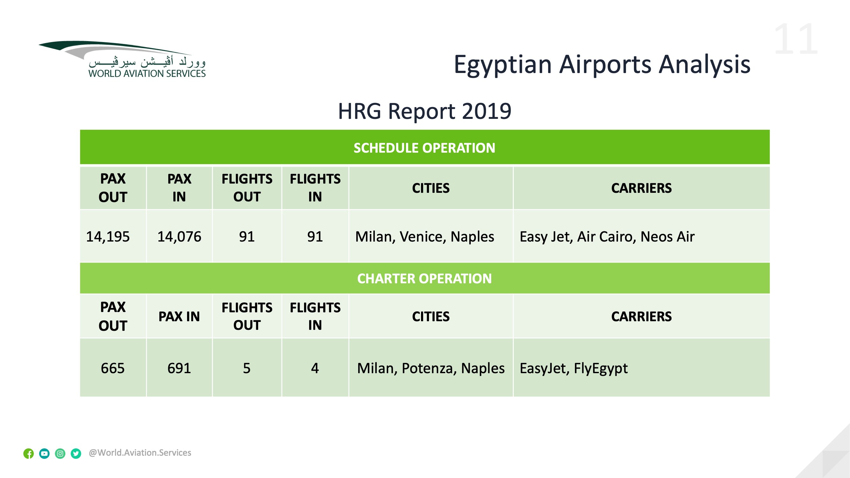Click the schedule CARRIERS column header
The height and width of the screenshot is (478, 850).
pyautogui.click(x=642, y=188)
